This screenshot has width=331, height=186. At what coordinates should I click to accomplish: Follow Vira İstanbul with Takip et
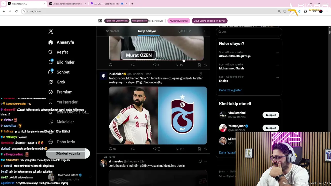click(271, 115)
